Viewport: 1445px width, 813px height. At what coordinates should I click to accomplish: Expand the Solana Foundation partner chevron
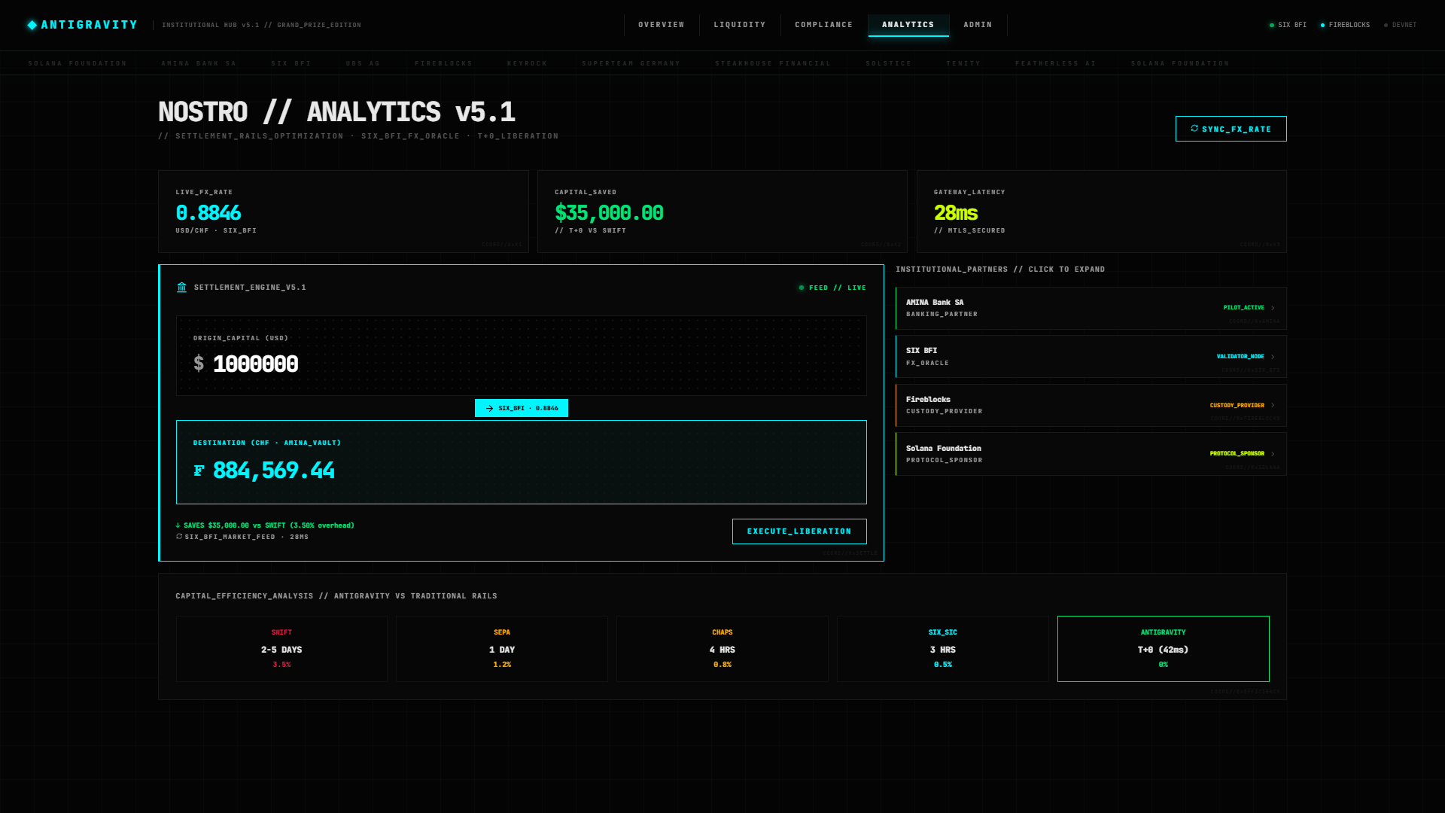1273,454
